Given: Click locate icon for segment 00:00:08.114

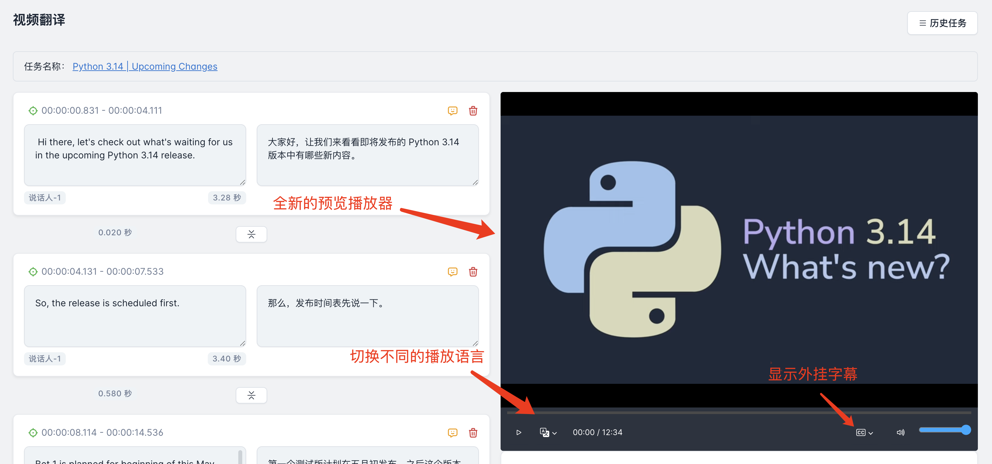Looking at the screenshot, I should click(33, 433).
